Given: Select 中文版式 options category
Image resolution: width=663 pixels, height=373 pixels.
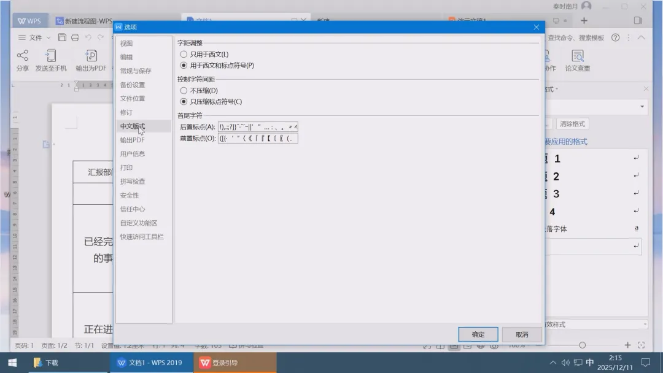Looking at the screenshot, I should pyautogui.click(x=143, y=126).
